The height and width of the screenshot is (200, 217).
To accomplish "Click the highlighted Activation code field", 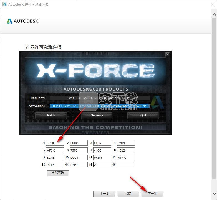I will (x=100, y=106).
